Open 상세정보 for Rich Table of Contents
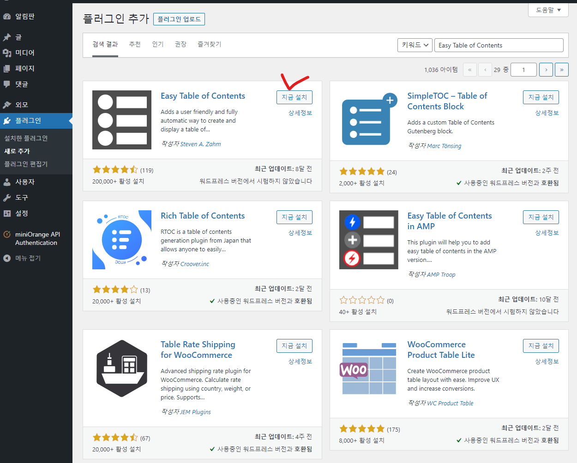This screenshot has height=463, width=577. tap(301, 233)
